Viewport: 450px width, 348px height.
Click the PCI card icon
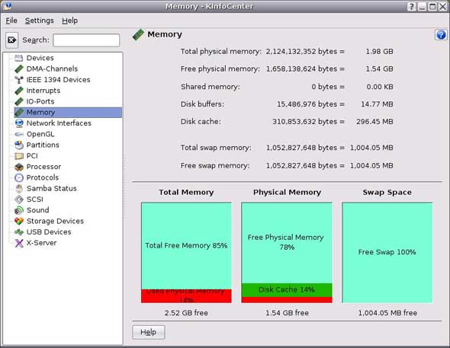pos(19,156)
